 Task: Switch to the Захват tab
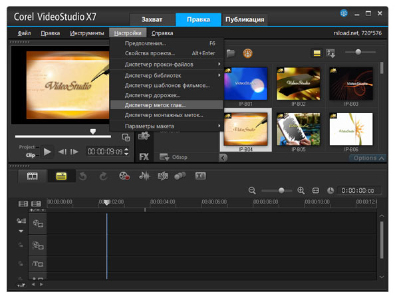(152, 19)
